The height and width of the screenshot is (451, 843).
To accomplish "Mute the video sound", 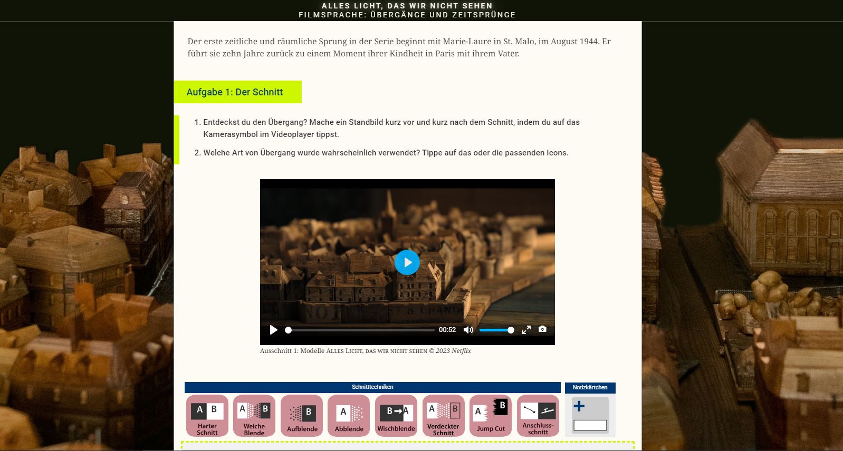I will (x=468, y=330).
